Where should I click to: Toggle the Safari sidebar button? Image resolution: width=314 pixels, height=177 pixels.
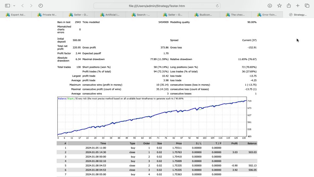pyautogui.click(x=8, y=6)
